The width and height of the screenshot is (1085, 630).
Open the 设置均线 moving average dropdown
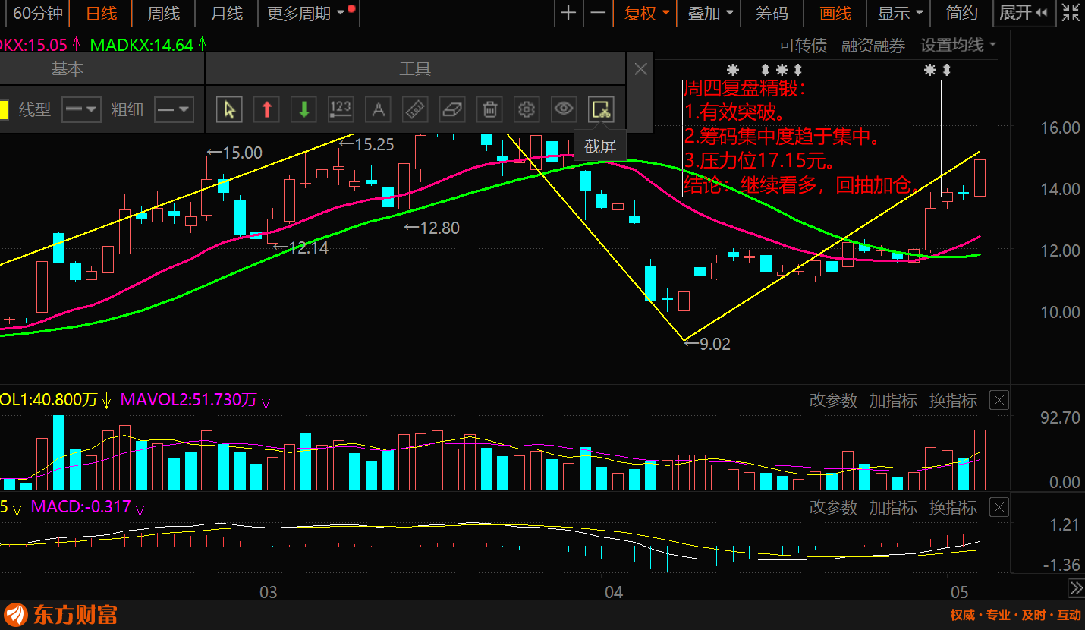tap(958, 46)
